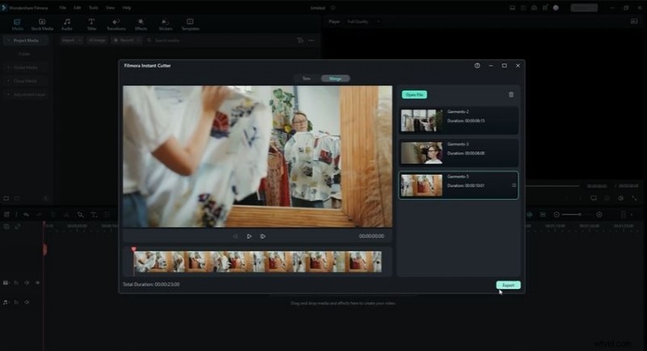The width and height of the screenshot is (647, 351).
Task: Click the AI Image button
Action: (97, 40)
